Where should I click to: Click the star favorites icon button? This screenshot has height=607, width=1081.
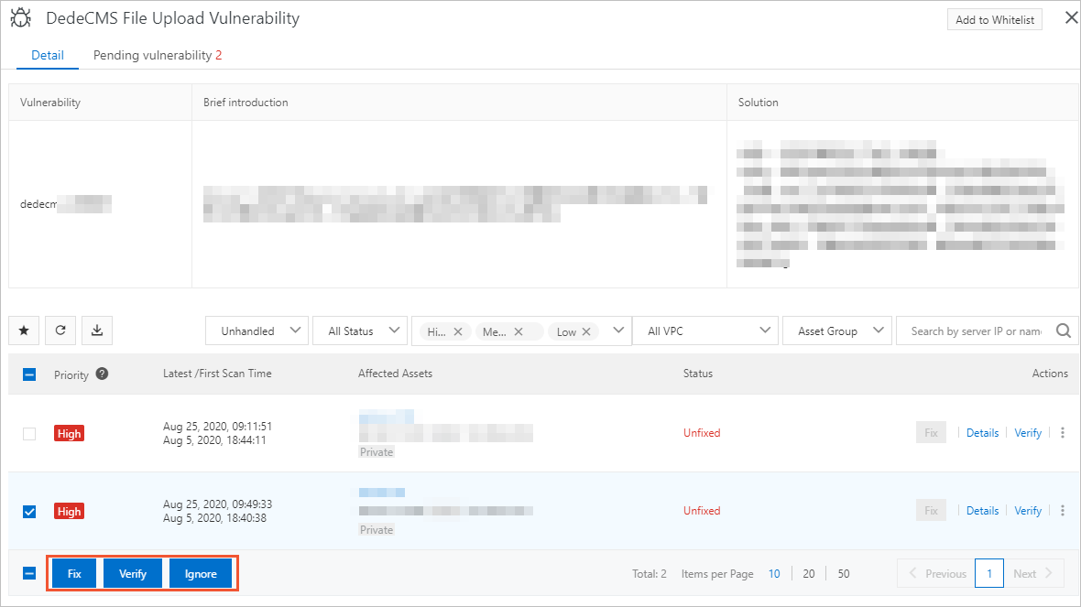coord(24,331)
